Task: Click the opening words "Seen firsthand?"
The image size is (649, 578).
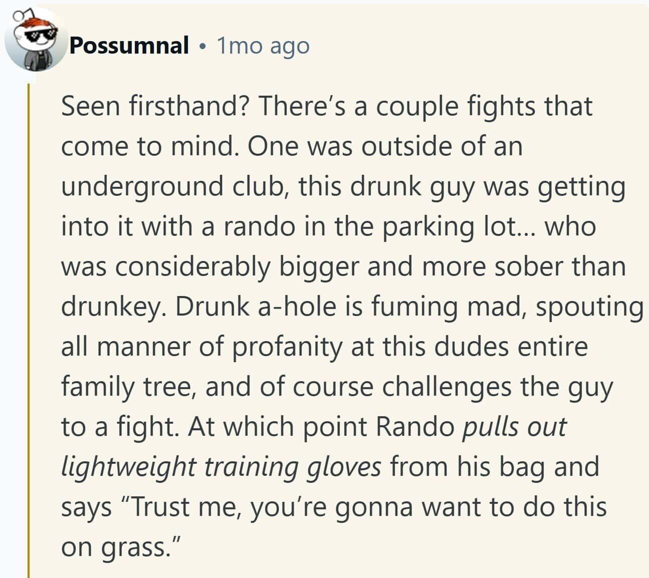Action: pos(154,106)
